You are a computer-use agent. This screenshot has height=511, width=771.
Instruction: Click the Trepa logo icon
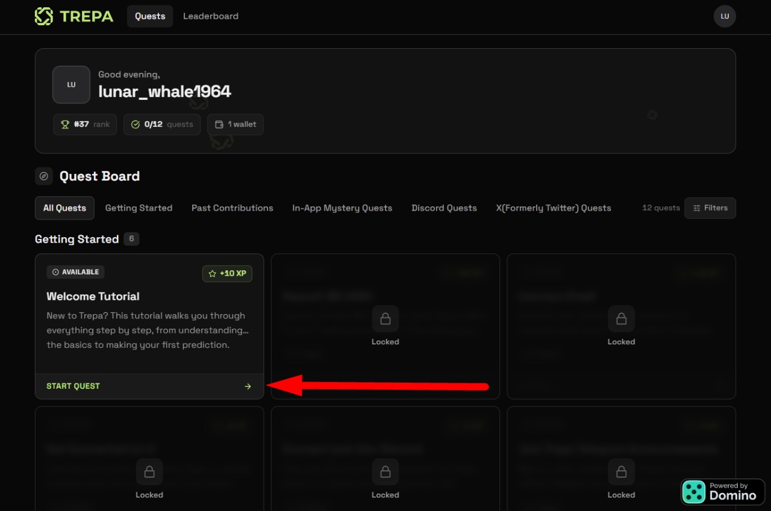click(x=44, y=16)
